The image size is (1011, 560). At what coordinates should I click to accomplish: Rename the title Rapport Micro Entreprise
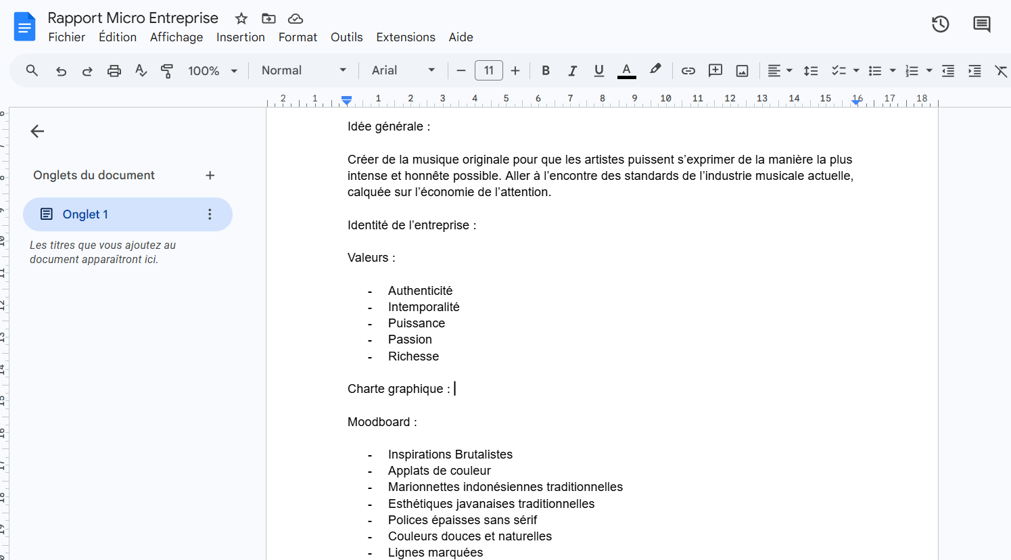point(133,18)
